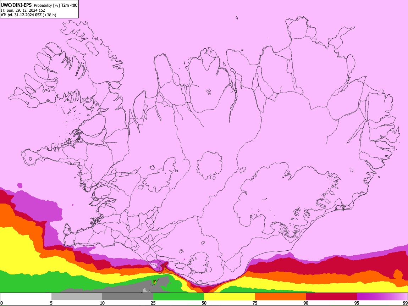
Task: Click the 'VT: þri. 31.12.2024 05Z' line
Action: [21, 15]
